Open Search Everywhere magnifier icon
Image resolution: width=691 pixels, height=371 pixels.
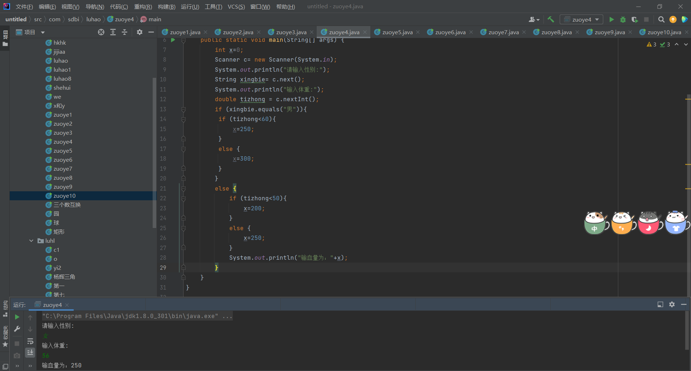[x=661, y=19]
